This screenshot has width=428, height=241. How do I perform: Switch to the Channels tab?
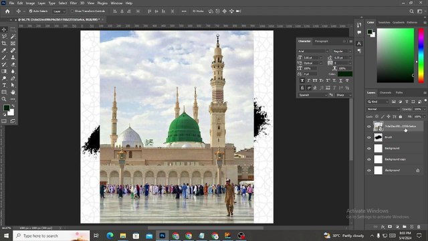click(385, 92)
